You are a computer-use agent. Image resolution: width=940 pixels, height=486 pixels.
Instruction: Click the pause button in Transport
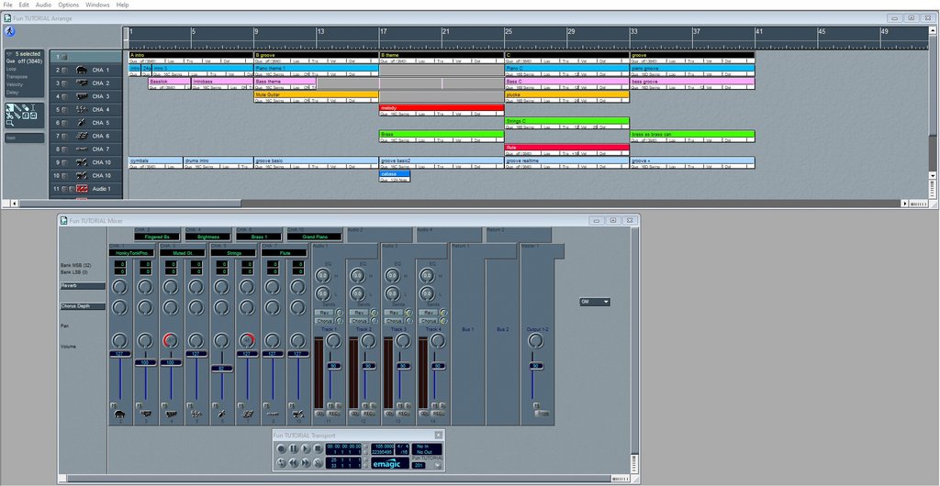[x=294, y=448]
